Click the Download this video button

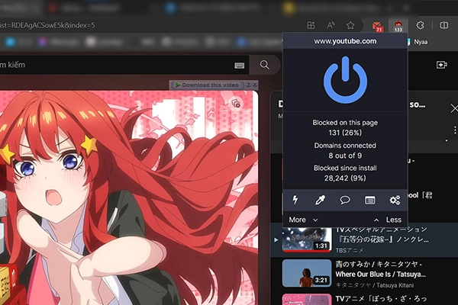click(x=207, y=84)
